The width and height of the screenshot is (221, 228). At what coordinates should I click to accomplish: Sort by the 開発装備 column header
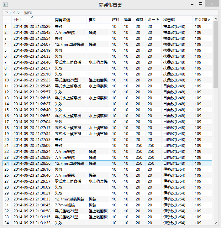coord(70,20)
